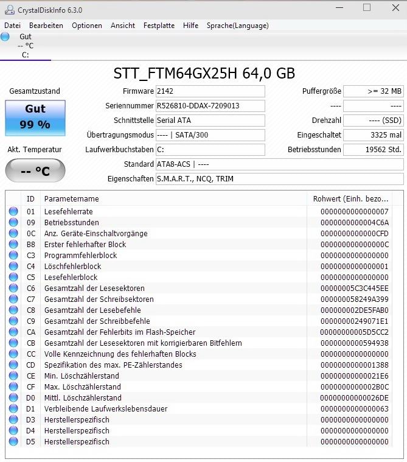Click status orb of row 09 Betriebsstunden

point(13,222)
